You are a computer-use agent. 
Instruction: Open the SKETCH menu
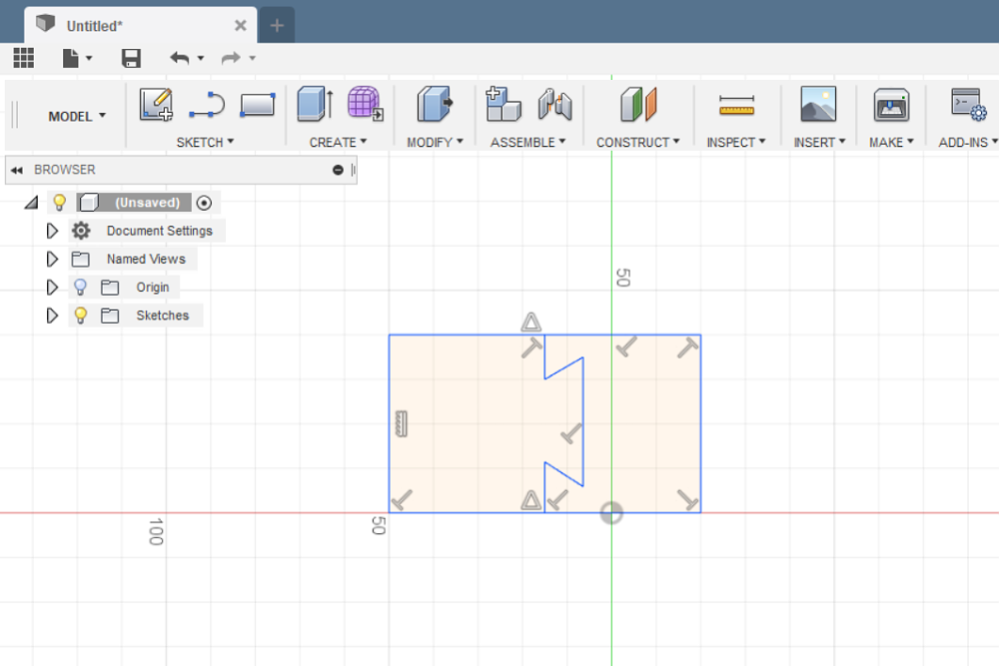[205, 142]
